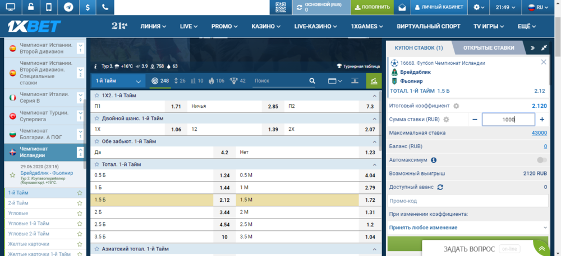561x256 pixels.
Task: Favorite the 1X2. 1-й Тайм market star
Action: tap(96, 96)
